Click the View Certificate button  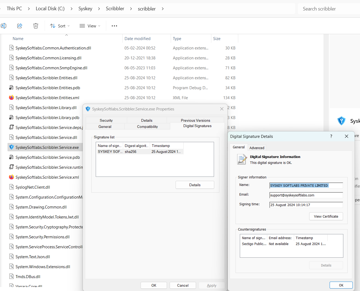click(x=326, y=216)
